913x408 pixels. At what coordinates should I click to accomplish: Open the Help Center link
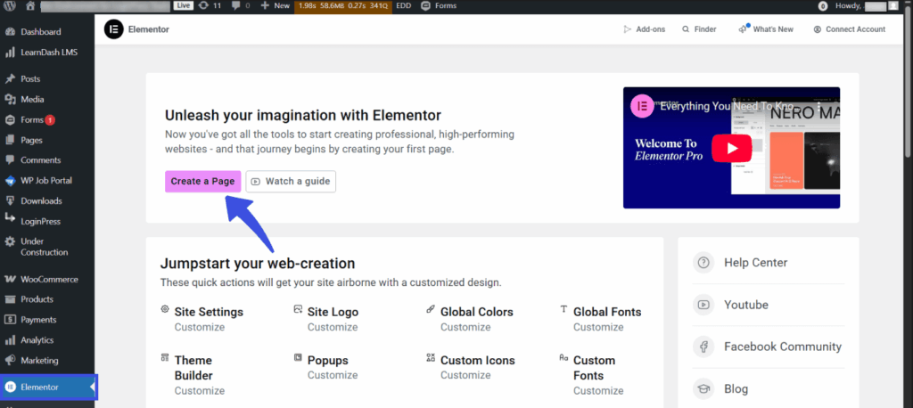click(x=756, y=263)
